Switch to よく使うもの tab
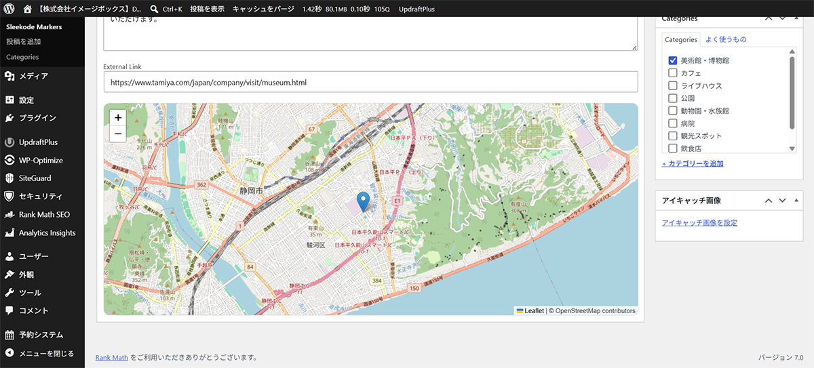The width and height of the screenshot is (814, 368). point(726,39)
